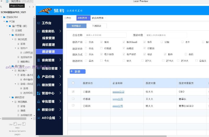Click the 数据分析 chart icon
The height and width of the screenshot is (137, 209).
[39, 110]
